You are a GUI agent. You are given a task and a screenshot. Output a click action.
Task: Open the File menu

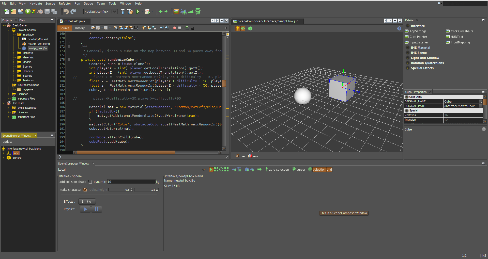[4, 4]
